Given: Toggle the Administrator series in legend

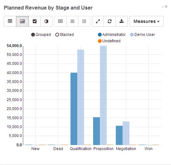Looking at the screenshot, I should pyautogui.click(x=112, y=35).
